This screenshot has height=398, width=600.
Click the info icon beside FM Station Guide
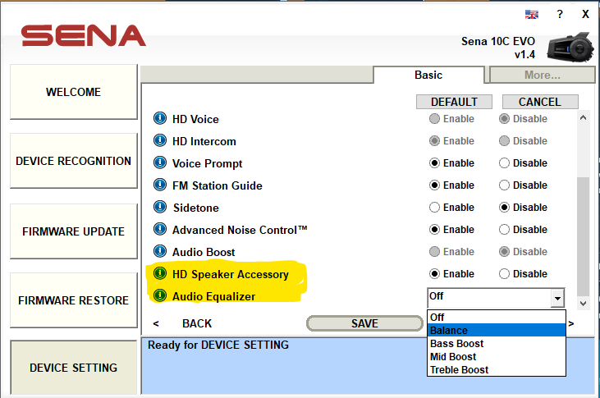(160, 185)
